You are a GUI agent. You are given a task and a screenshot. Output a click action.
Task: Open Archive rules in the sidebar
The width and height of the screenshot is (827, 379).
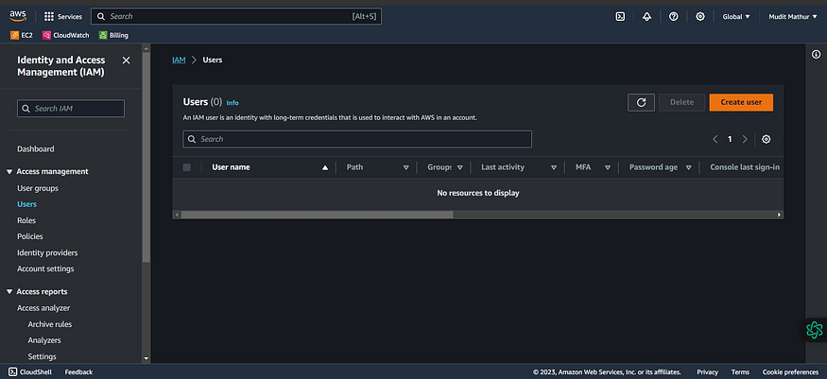49,324
